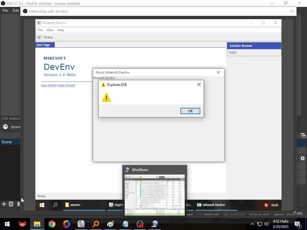The width and height of the screenshot is (307, 230).
Task: Follow the New Project link
Action: point(49,85)
